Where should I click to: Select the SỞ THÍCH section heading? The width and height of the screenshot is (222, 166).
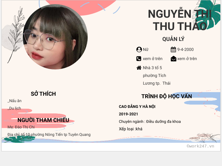pyautogui.click(x=43, y=94)
